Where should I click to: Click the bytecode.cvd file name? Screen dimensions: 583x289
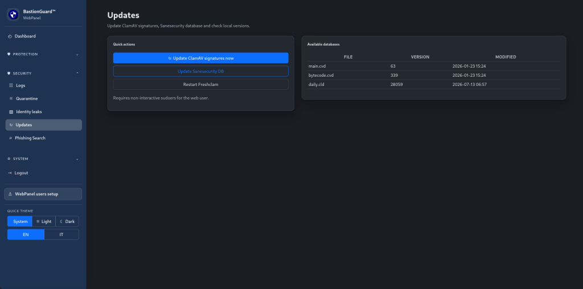pyautogui.click(x=321, y=76)
